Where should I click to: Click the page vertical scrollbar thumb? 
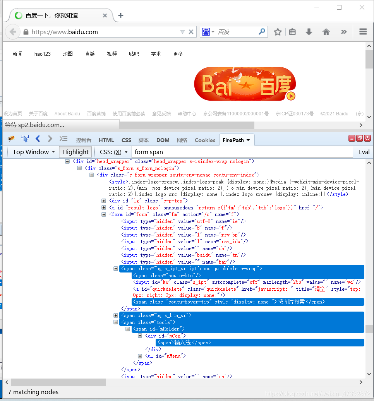coord(369,59)
